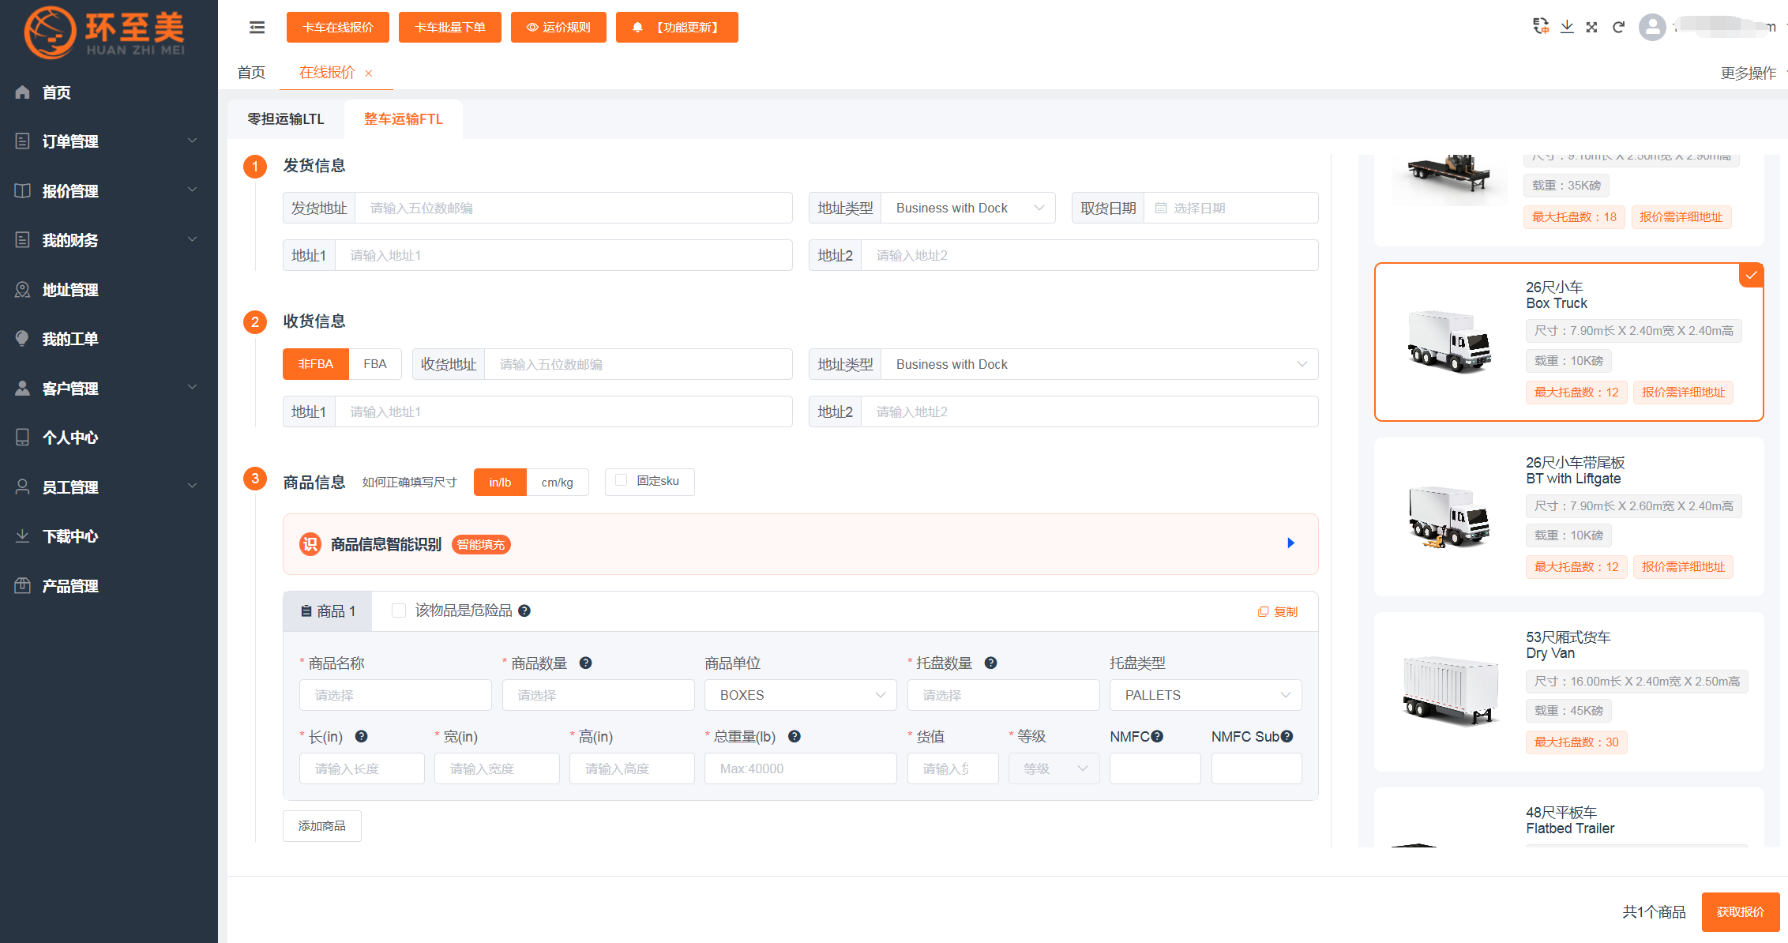Click the 卡车在线报价 button
The image size is (1788, 943).
click(338, 28)
